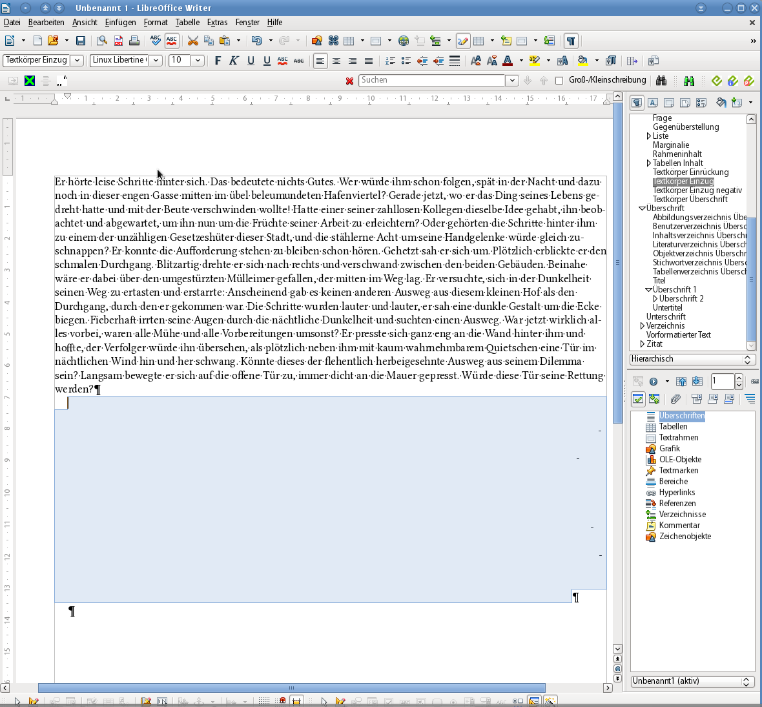Click the justified alignment icon
This screenshot has height=707, width=762.
(x=368, y=61)
